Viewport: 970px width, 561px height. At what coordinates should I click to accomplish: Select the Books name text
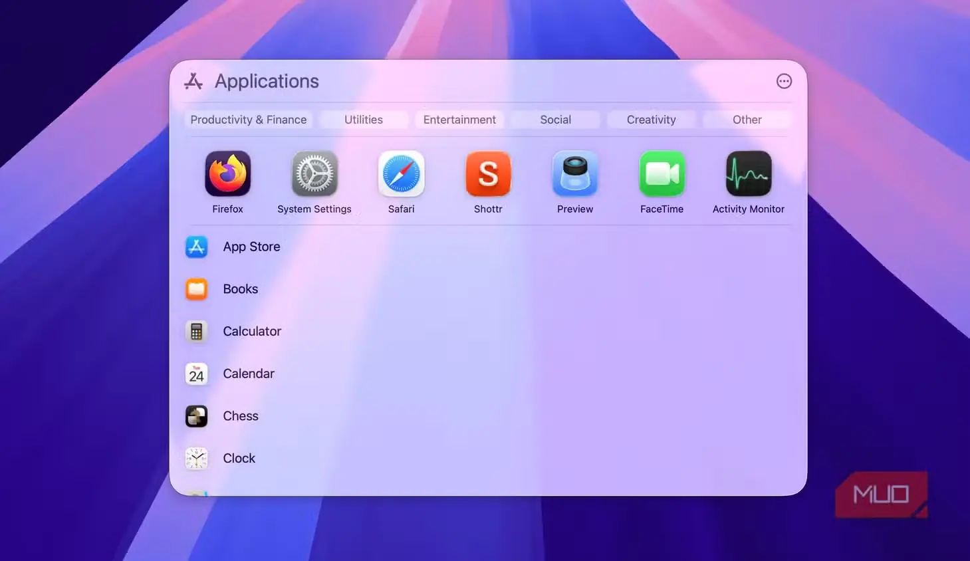tap(241, 289)
